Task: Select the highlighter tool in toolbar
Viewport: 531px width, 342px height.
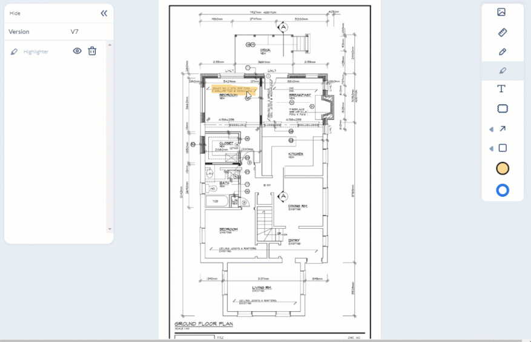Action: coord(503,70)
